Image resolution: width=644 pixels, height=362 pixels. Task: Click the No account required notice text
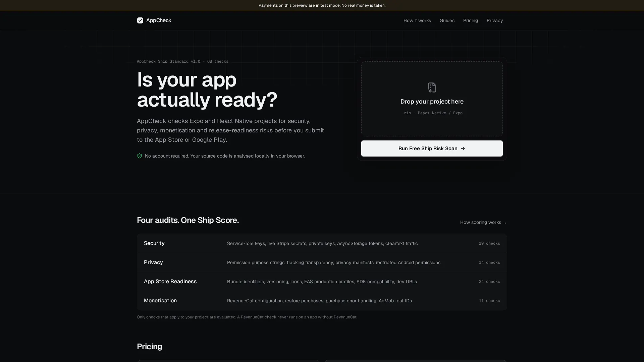point(225,156)
